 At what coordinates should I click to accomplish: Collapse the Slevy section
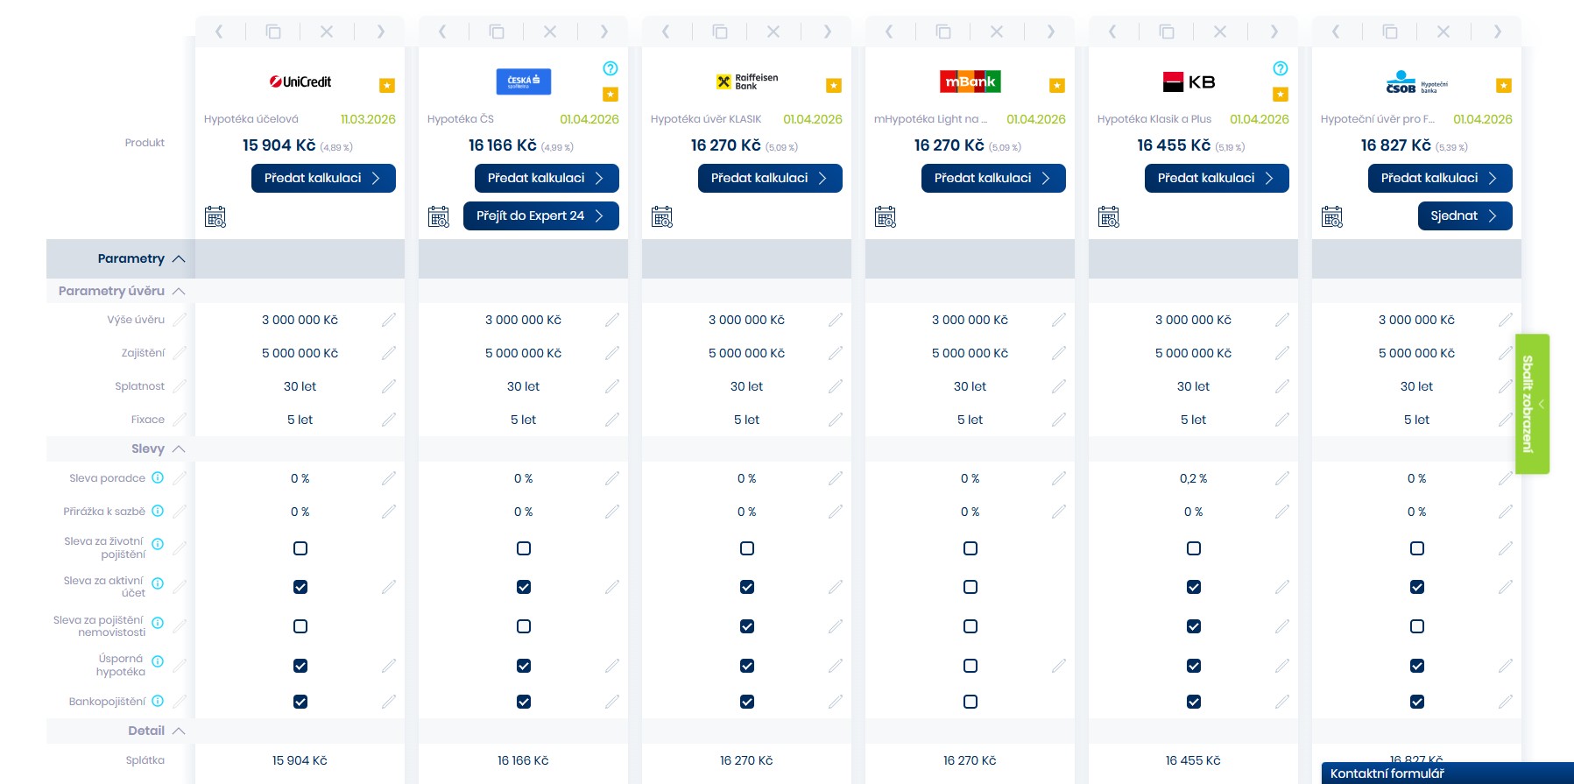(x=179, y=449)
